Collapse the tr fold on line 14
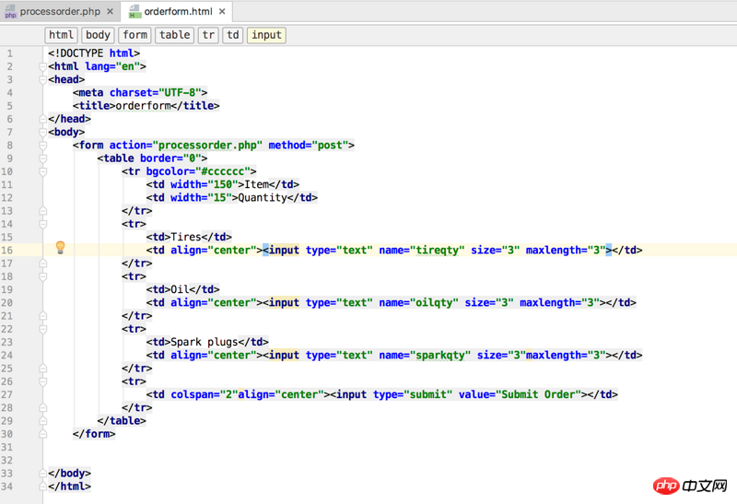This screenshot has width=737, height=504. (42, 224)
